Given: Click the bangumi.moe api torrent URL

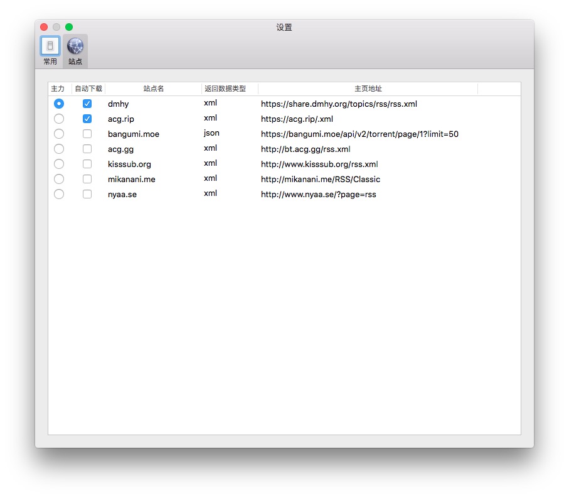Looking at the screenshot, I should 359,134.
